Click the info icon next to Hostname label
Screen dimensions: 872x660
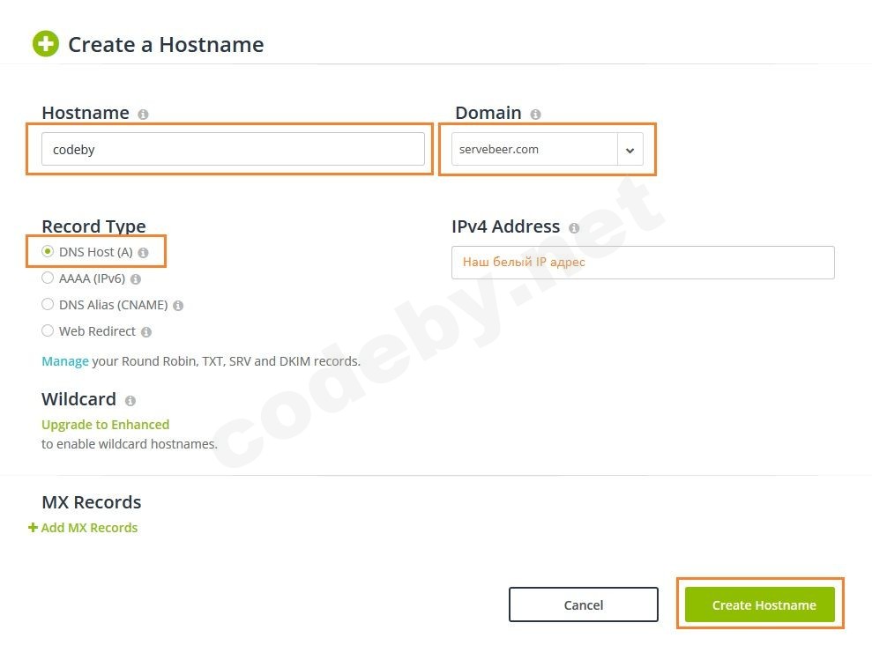tap(143, 115)
